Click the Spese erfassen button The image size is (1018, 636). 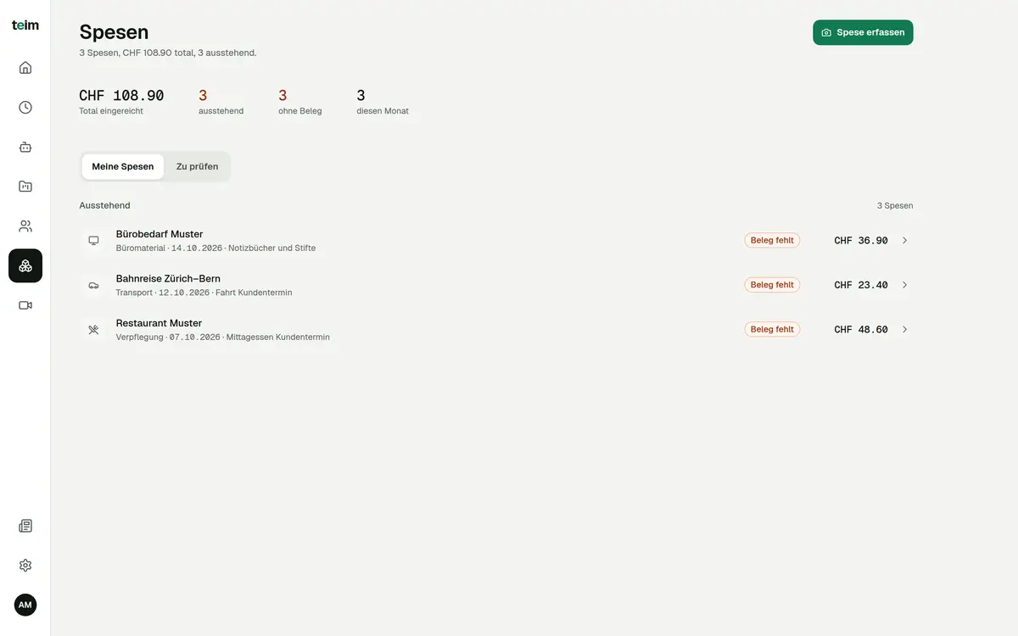point(863,32)
